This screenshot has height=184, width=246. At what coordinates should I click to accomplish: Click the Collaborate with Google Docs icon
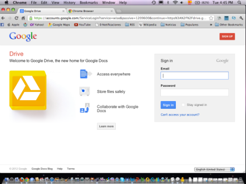(85, 108)
